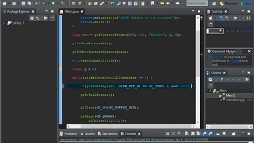Image resolution: width=254 pixels, height=143 pixels.
Task: Click Remove All Terminated Launches in Console
Action: click(x=179, y=133)
